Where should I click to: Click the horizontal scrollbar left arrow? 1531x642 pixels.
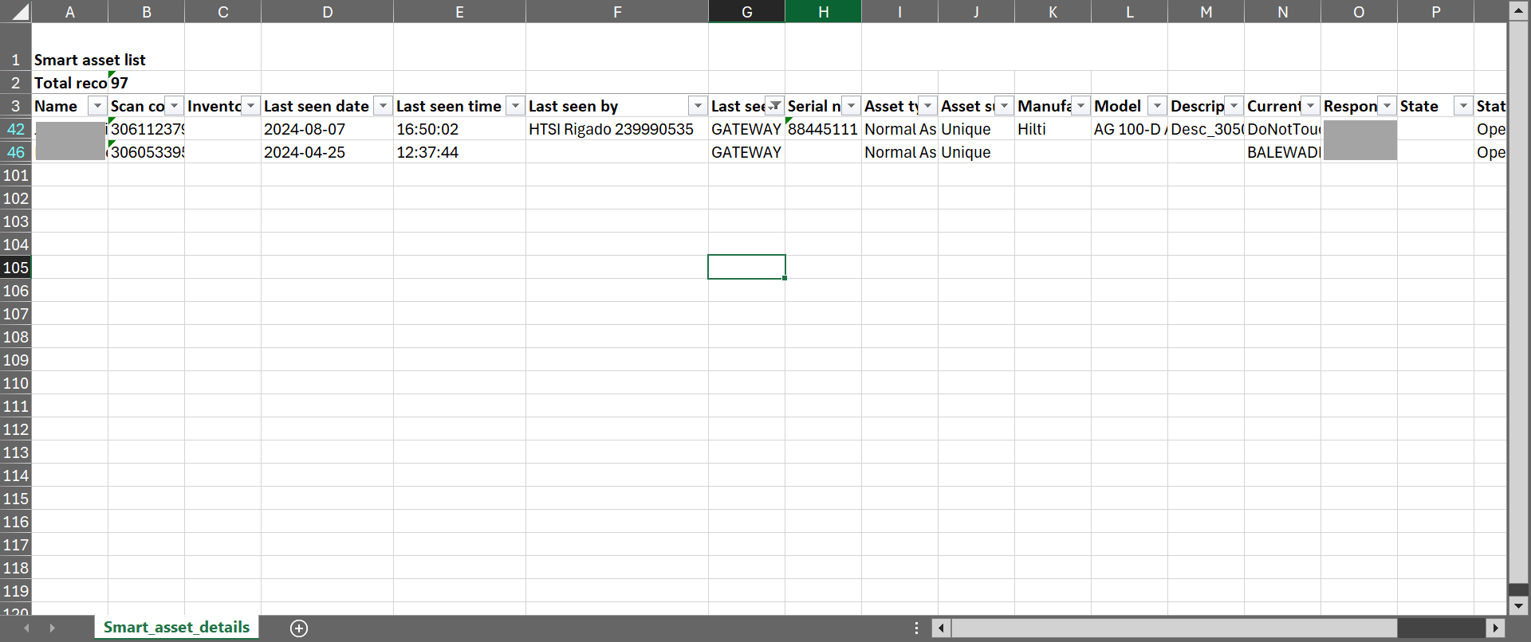pos(942,628)
